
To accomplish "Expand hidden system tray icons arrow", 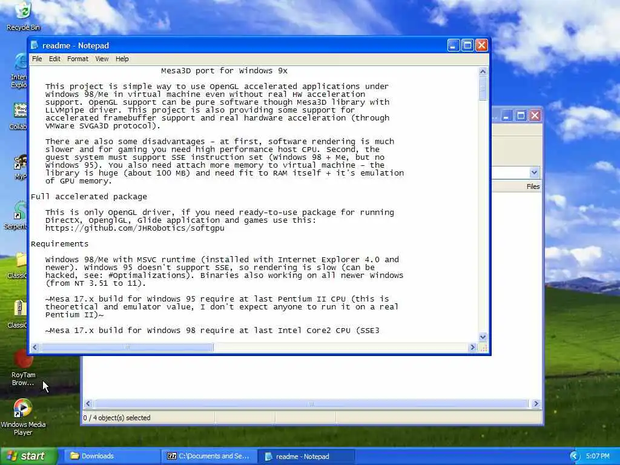I will [574, 457].
